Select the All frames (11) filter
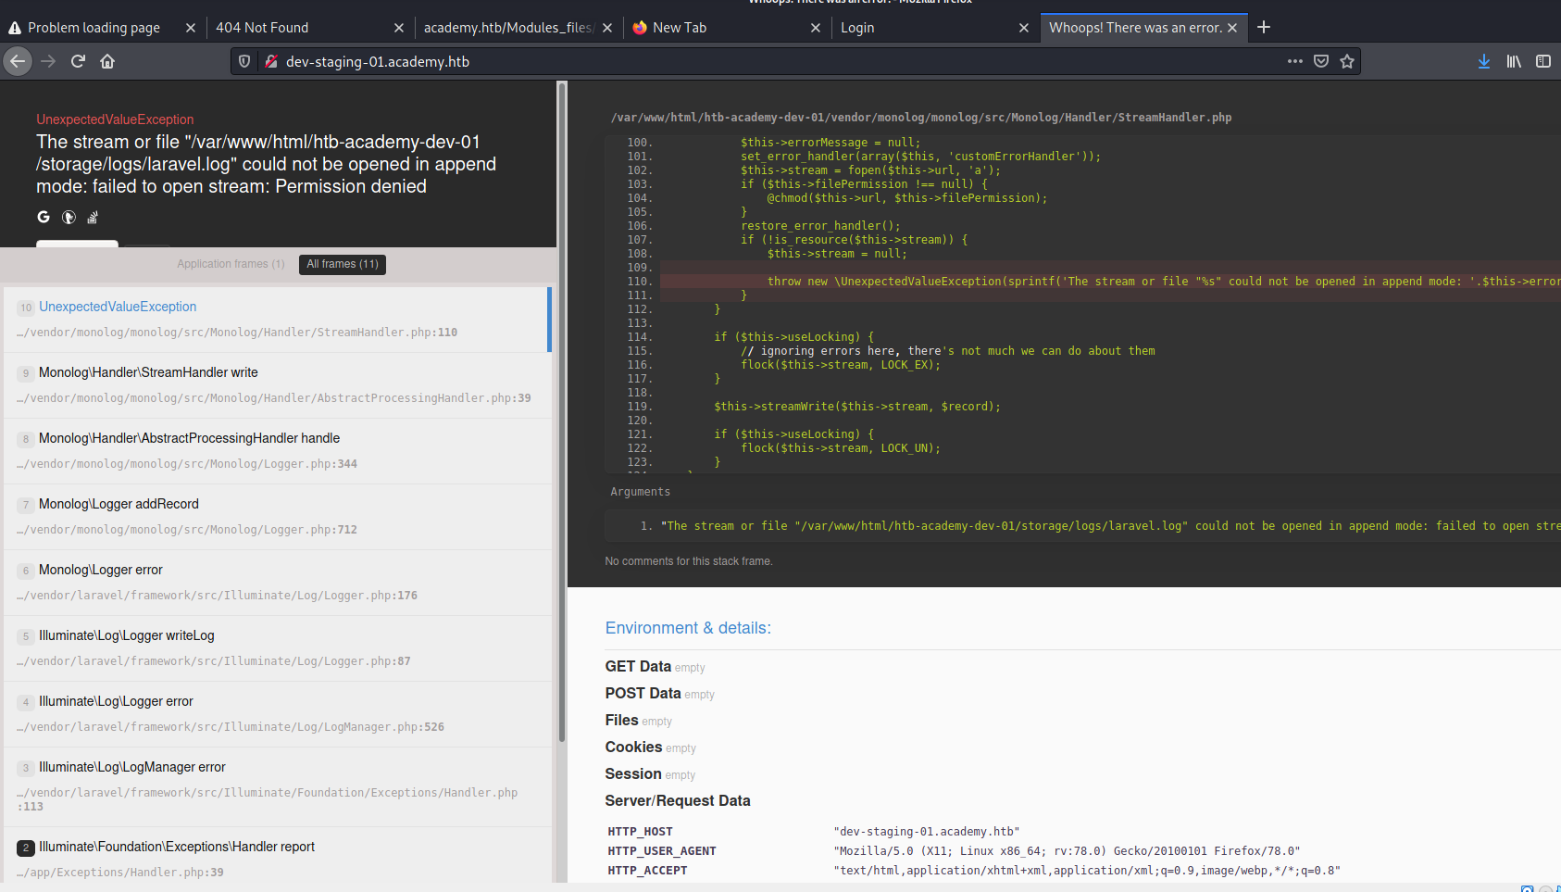1561x892 pixels. (342, 264)
